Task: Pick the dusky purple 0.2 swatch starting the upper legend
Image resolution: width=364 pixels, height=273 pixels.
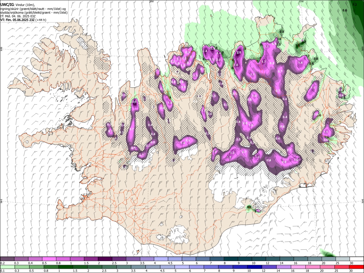Action: [x=7, y=259]
